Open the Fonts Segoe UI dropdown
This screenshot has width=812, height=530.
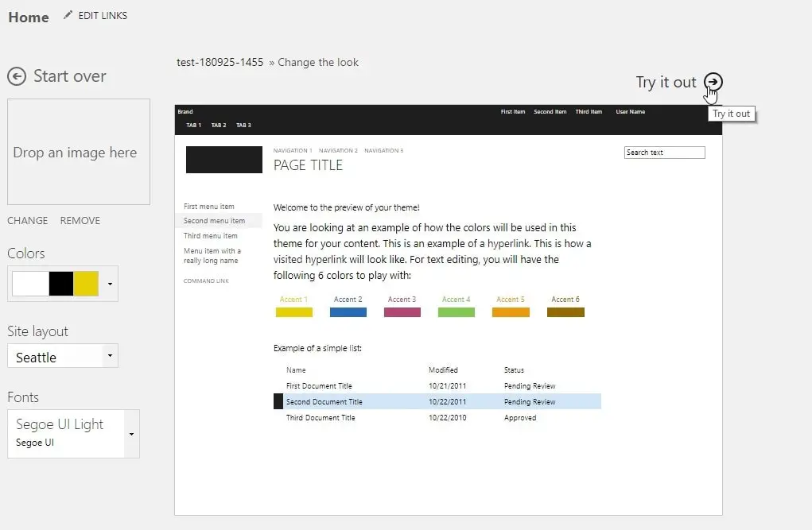pos(131,434)
